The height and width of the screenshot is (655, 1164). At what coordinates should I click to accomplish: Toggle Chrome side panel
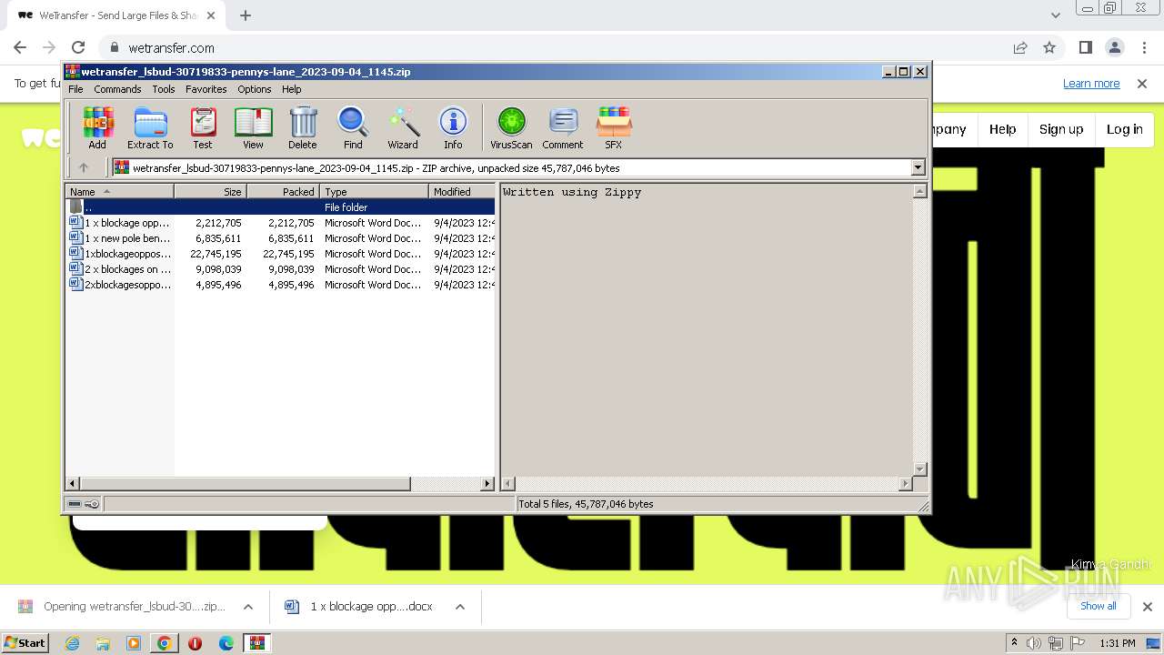(x=1085, y=48)
